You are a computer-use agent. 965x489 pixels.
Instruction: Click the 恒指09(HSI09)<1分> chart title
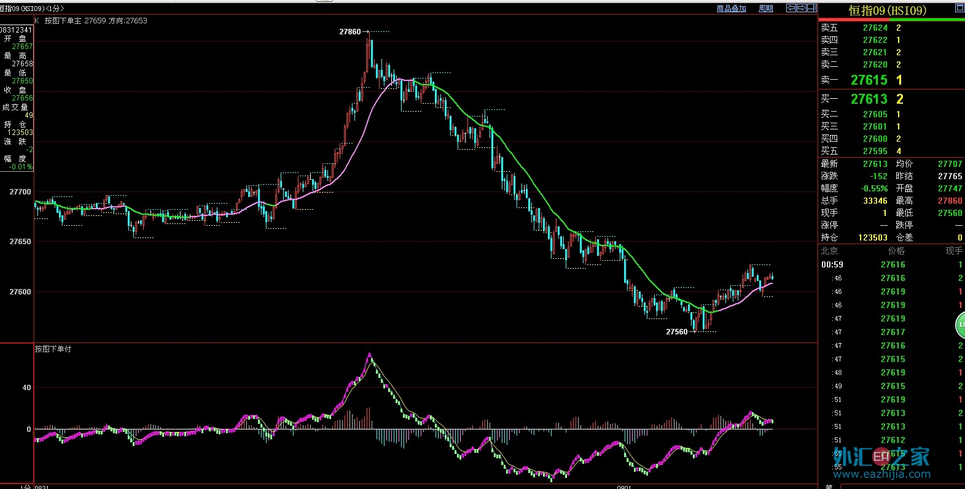pos(32,9)
